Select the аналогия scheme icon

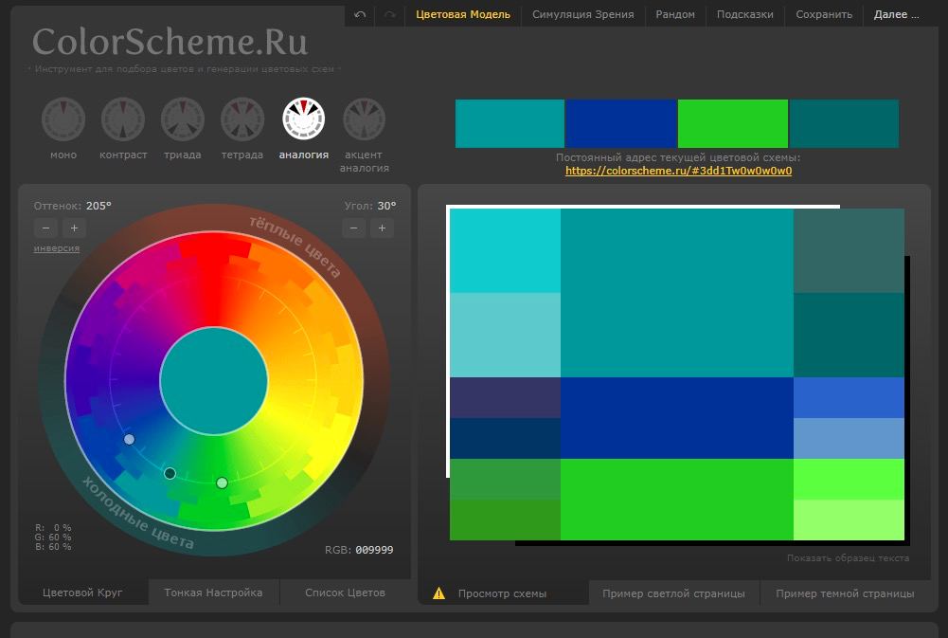303,119
